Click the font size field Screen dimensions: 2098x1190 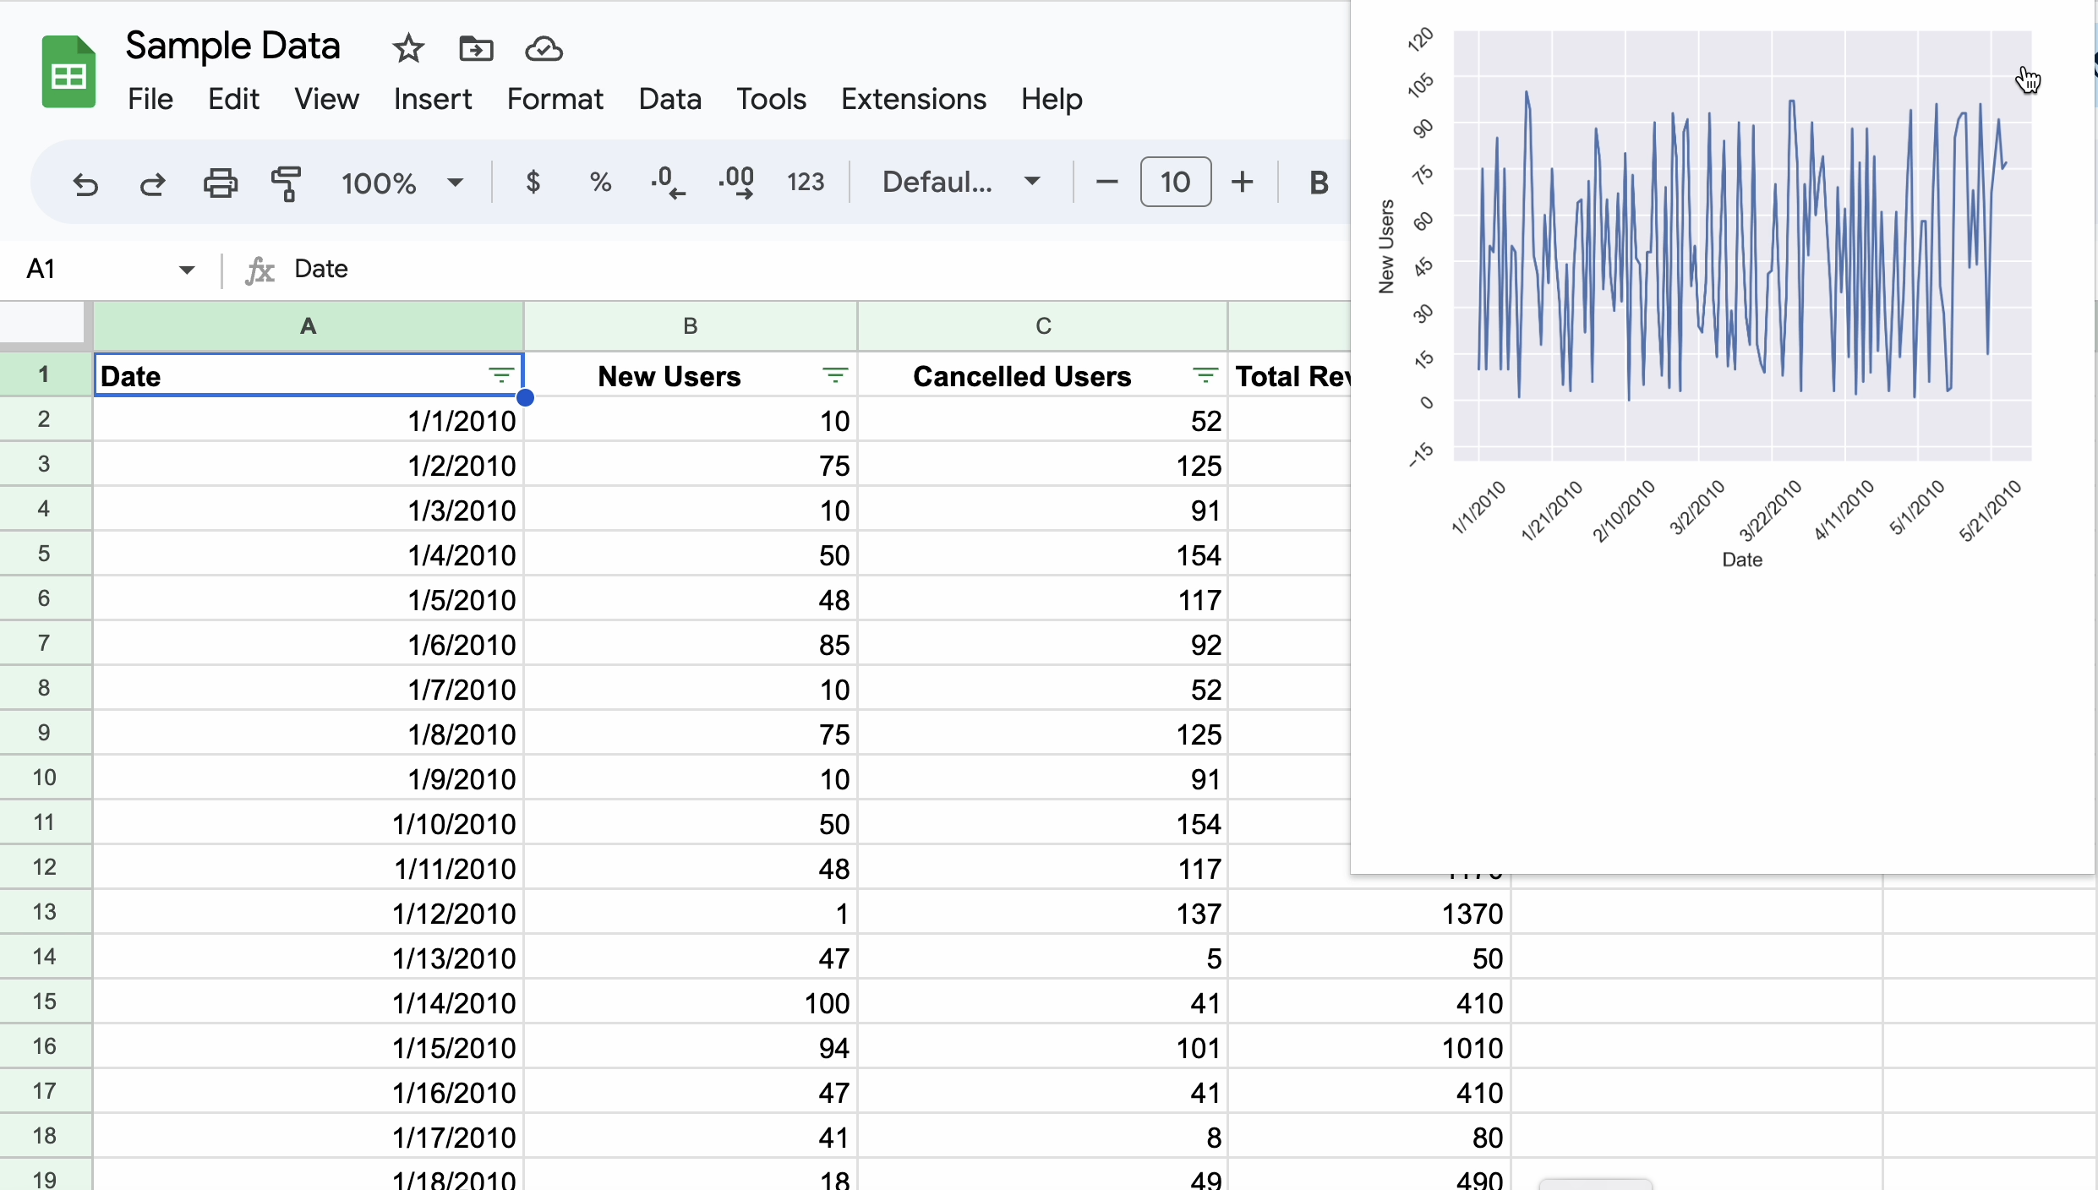coord(1175,182)
